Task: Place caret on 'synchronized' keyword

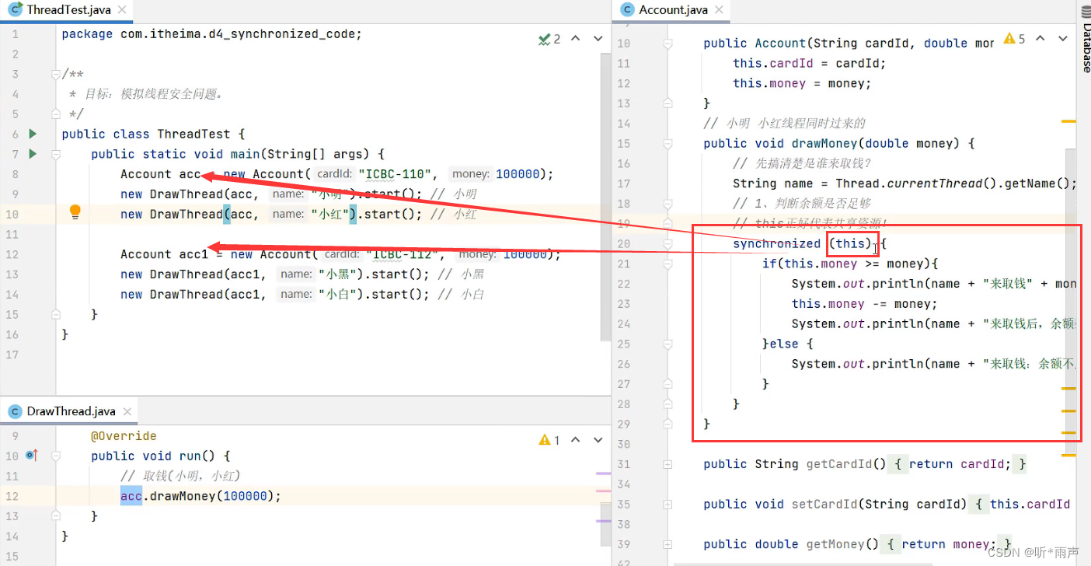Action: click(x=776, y=243)
